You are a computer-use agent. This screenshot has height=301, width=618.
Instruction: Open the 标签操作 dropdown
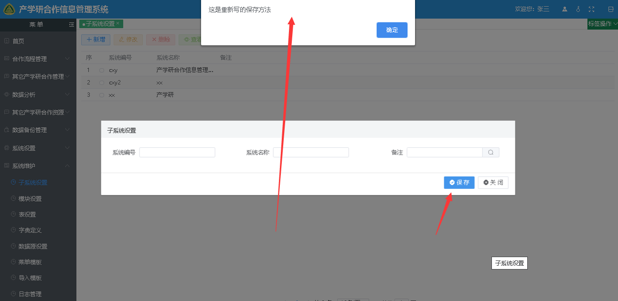pos(602,24)
